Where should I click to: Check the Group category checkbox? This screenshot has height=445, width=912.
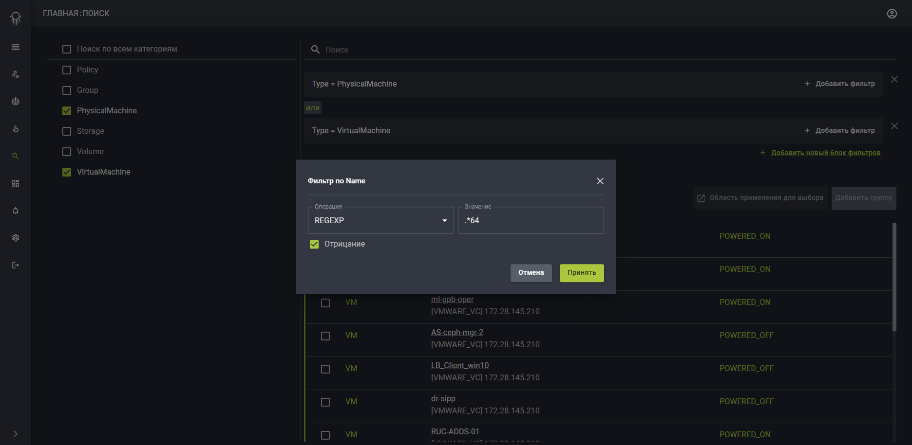pos(67,90)
